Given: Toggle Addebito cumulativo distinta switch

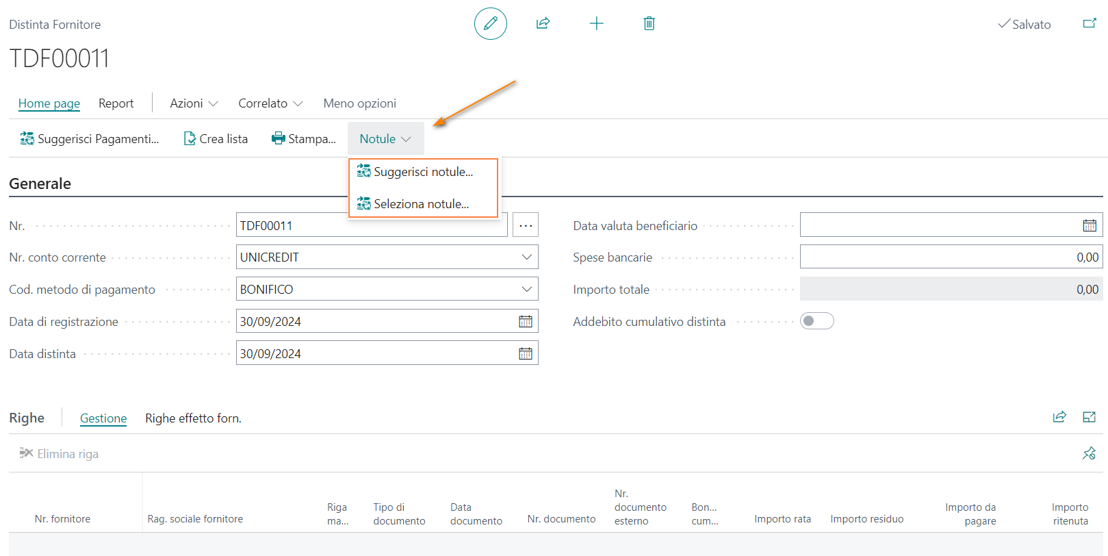Looking at the screenshot, I should 816,321.
